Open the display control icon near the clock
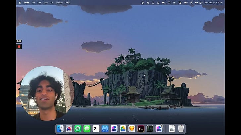The height and width of the screenshot is (135, 241). (201, 3)
